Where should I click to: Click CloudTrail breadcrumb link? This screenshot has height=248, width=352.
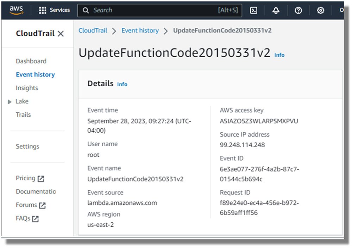pos(93,31)
